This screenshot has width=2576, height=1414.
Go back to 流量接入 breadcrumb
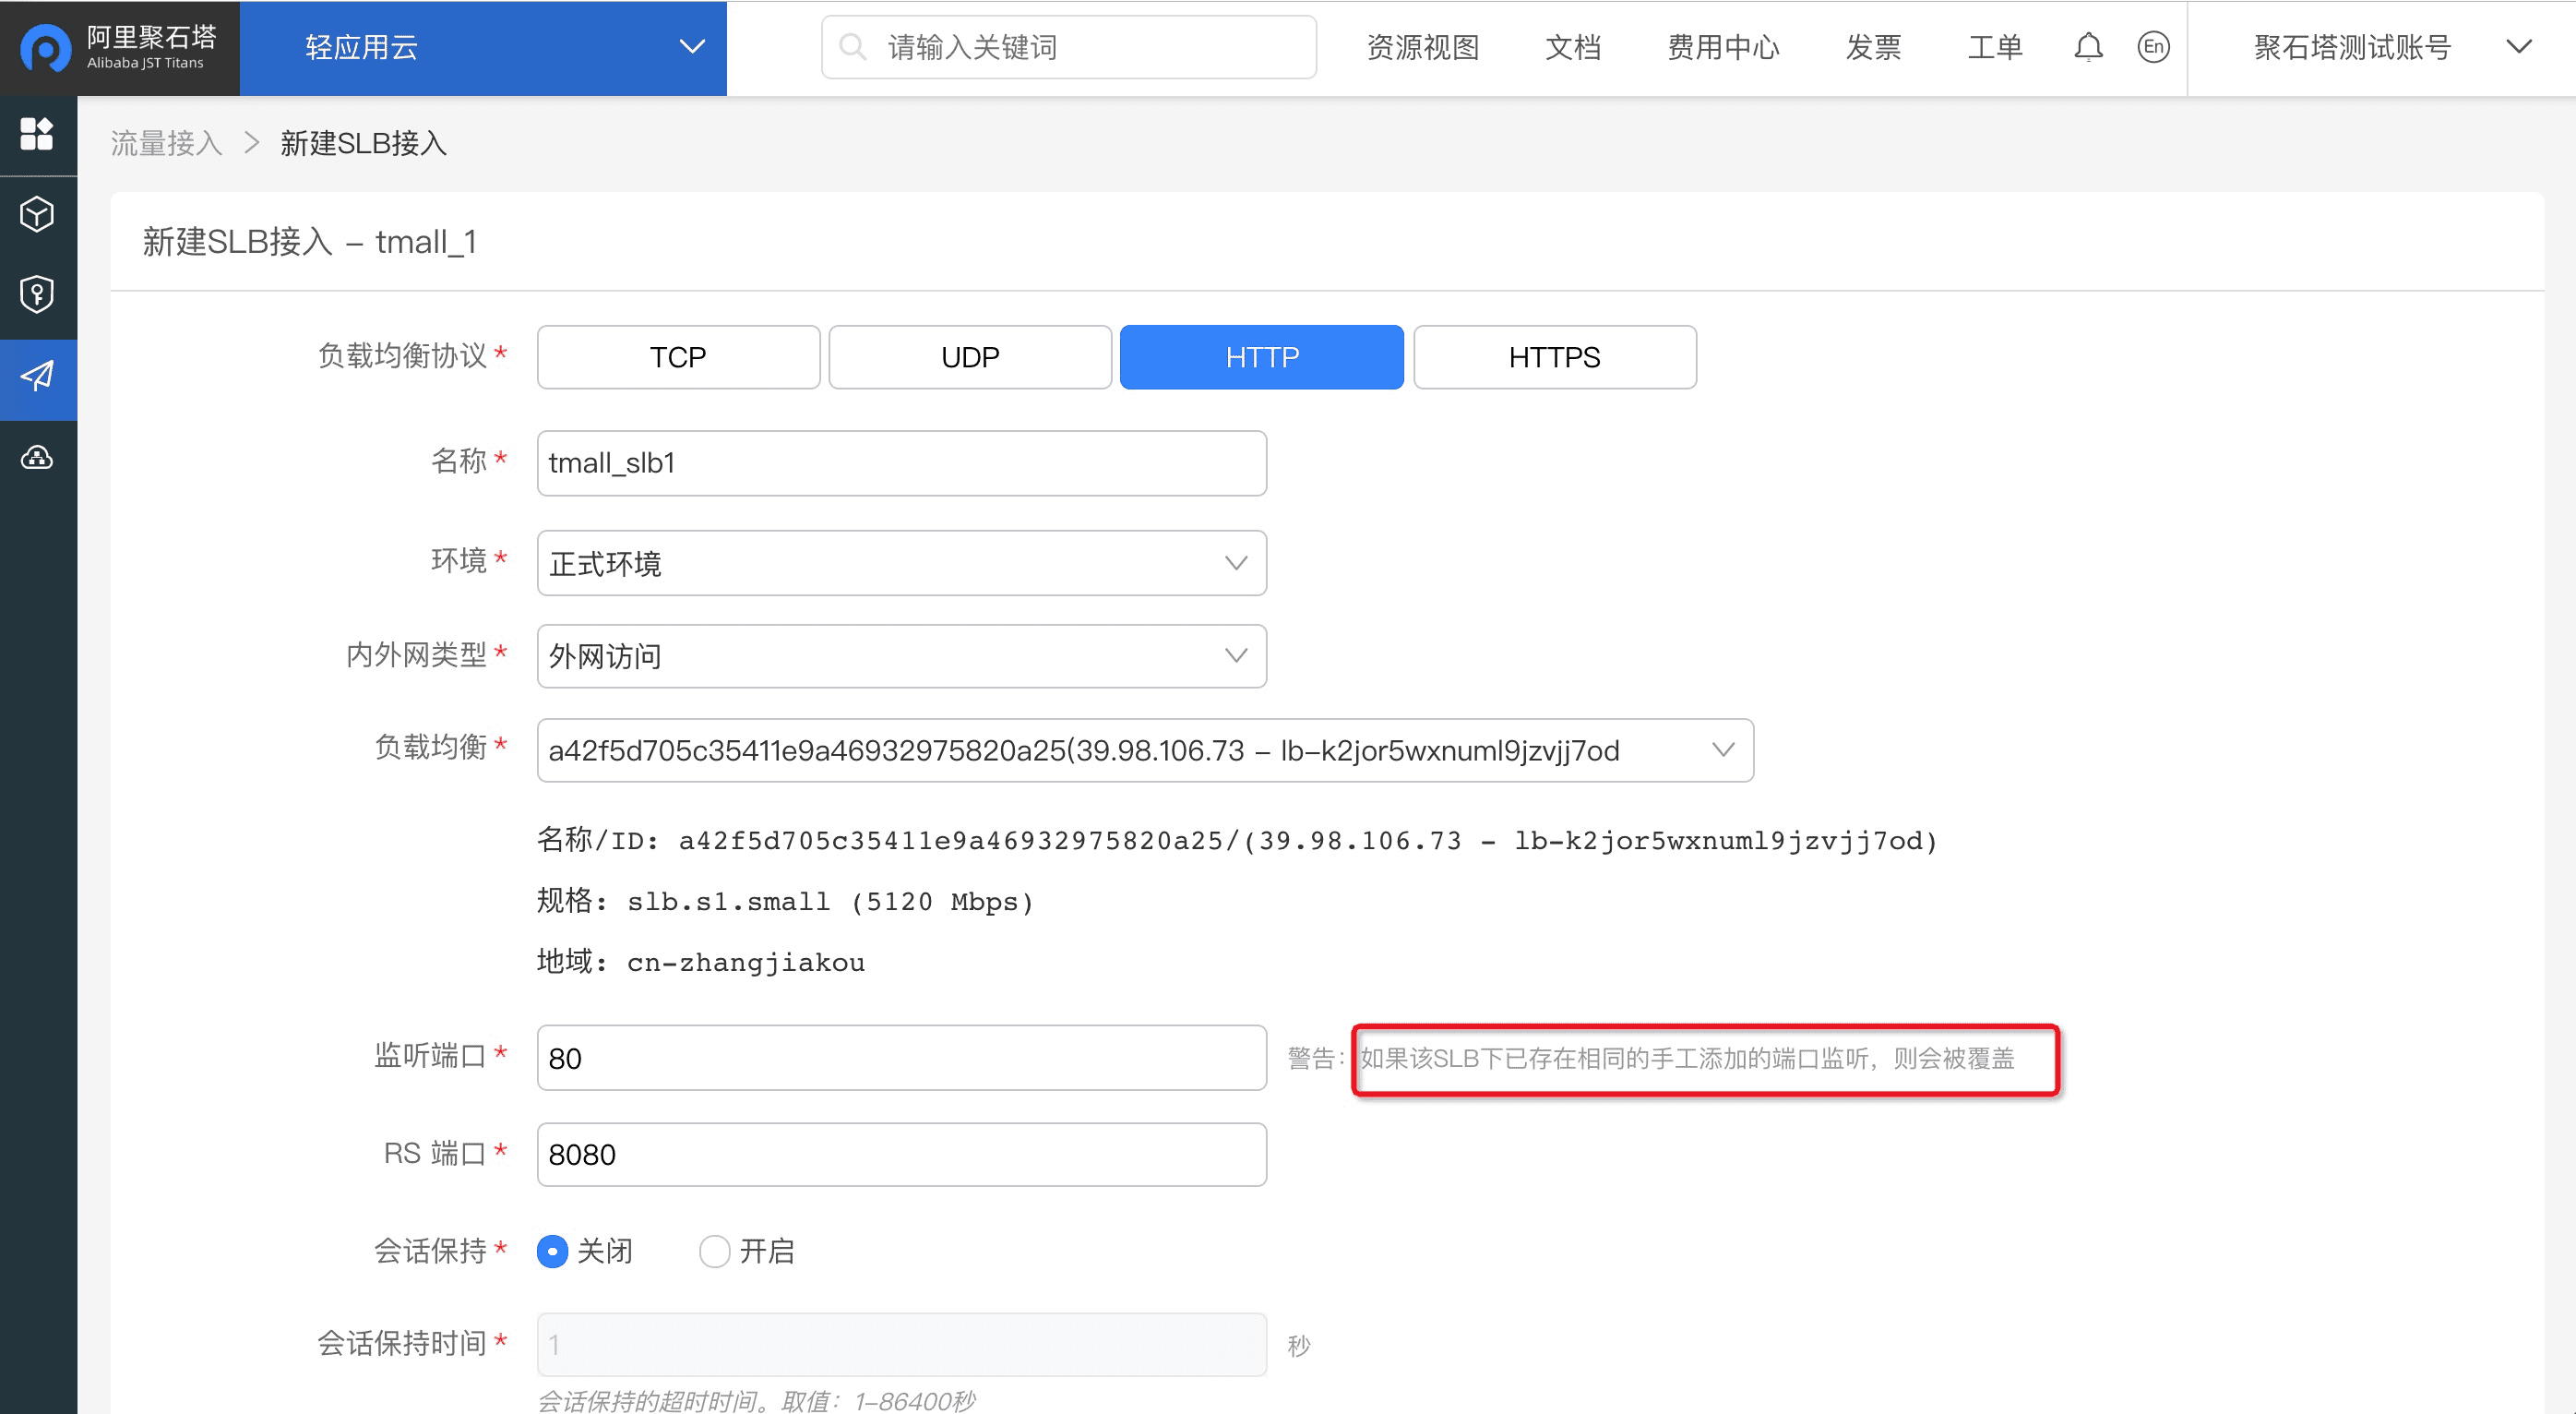pos(166,143)
